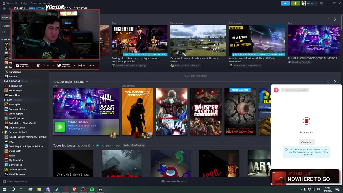
Task: Open Brave browser from taskbar
Action: coord(74,189)
